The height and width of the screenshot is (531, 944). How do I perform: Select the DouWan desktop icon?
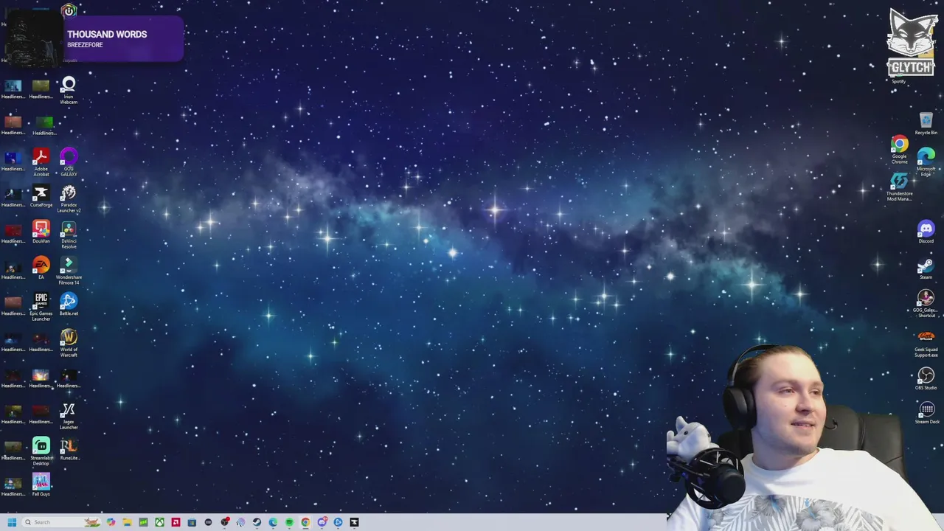coord(41,233)
